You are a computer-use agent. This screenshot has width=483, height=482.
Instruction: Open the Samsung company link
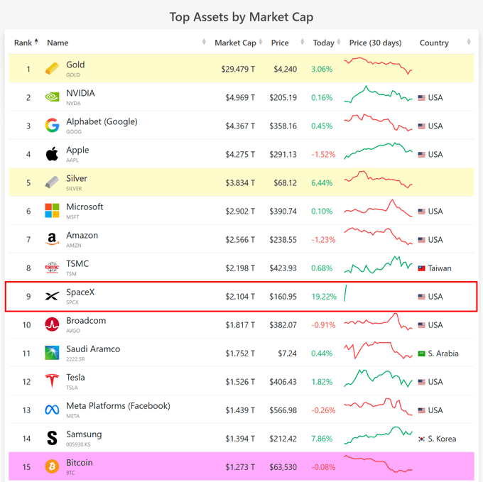coord(84,434)
